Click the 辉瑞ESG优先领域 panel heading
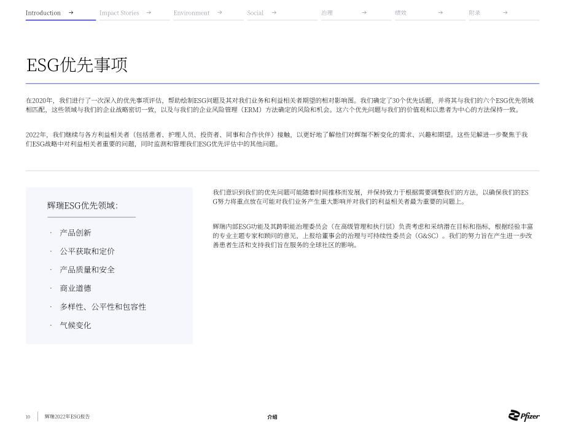565x436 pixels. coord(82,205)
